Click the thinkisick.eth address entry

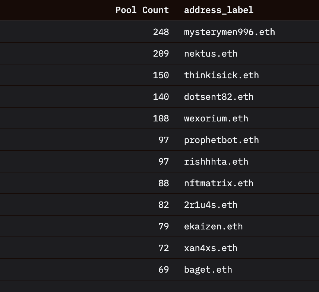coord(221,75)
